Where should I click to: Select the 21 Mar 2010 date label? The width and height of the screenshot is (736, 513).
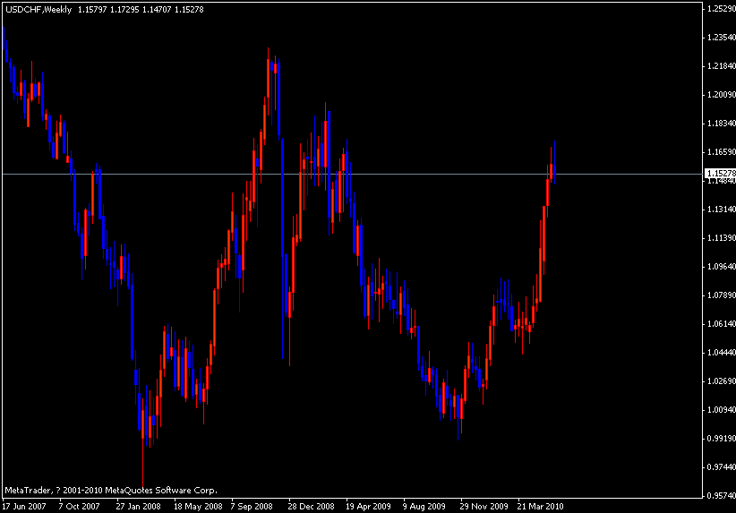pyautogui.click(x=540, y=505)
